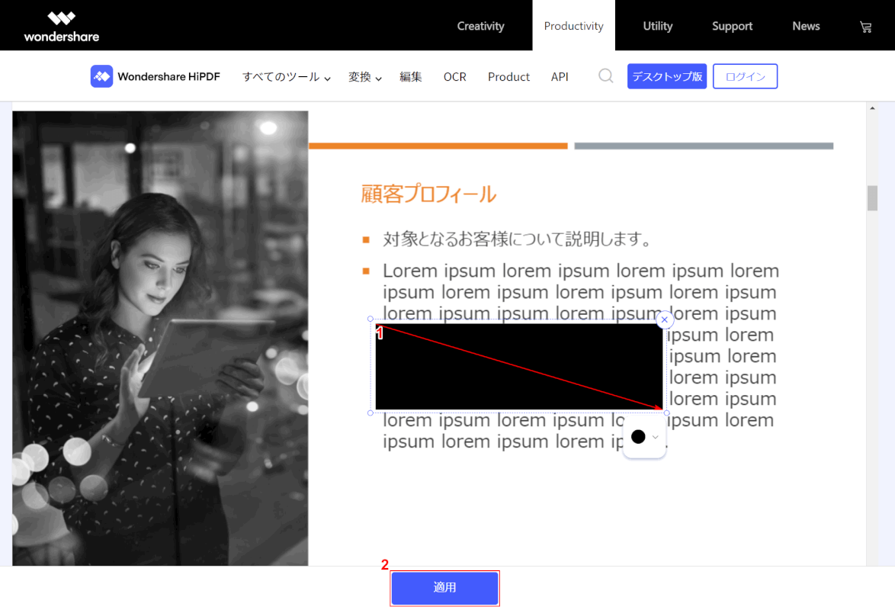Image resolution: width=895 pixels, height=610 pixels.
Task: Select OCR in the navigation bar
Action: [x=454, y=77]
